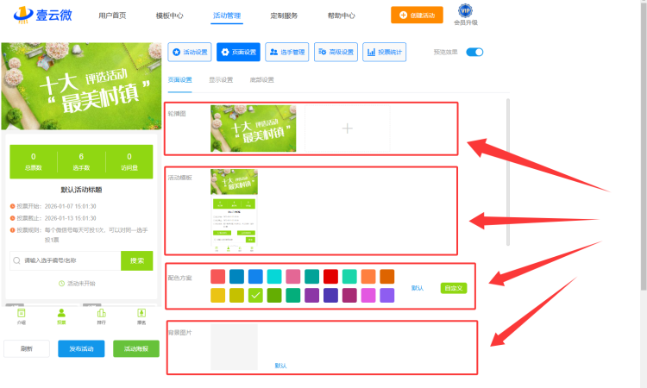
Task: Select the checked lime green color scheme
Action: tap(255, 296)
